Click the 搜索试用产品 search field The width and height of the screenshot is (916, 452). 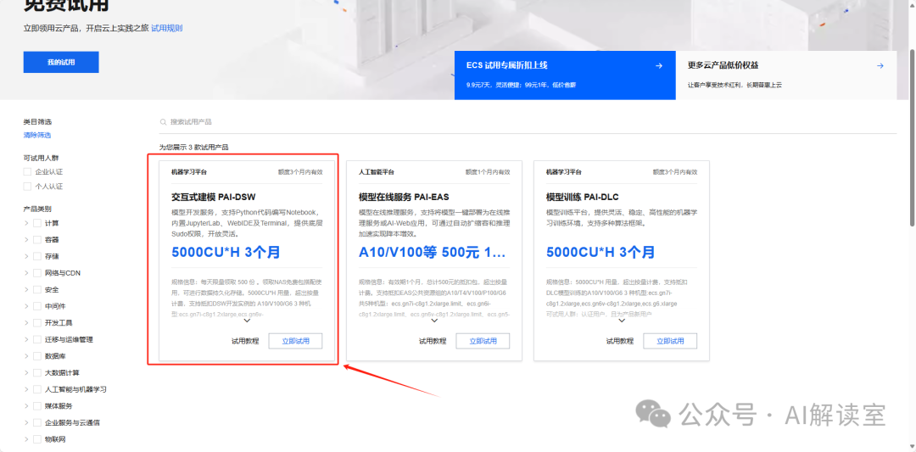tap(528, 122)
